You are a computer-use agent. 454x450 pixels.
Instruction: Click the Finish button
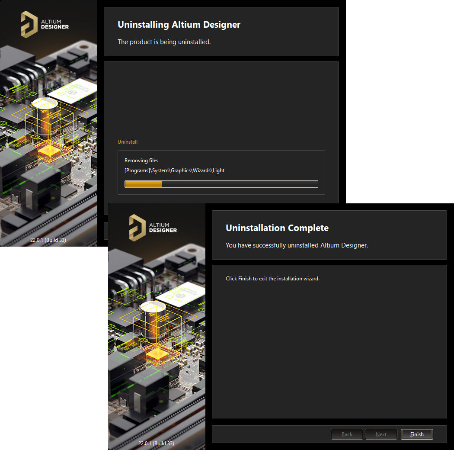point(417,434)
